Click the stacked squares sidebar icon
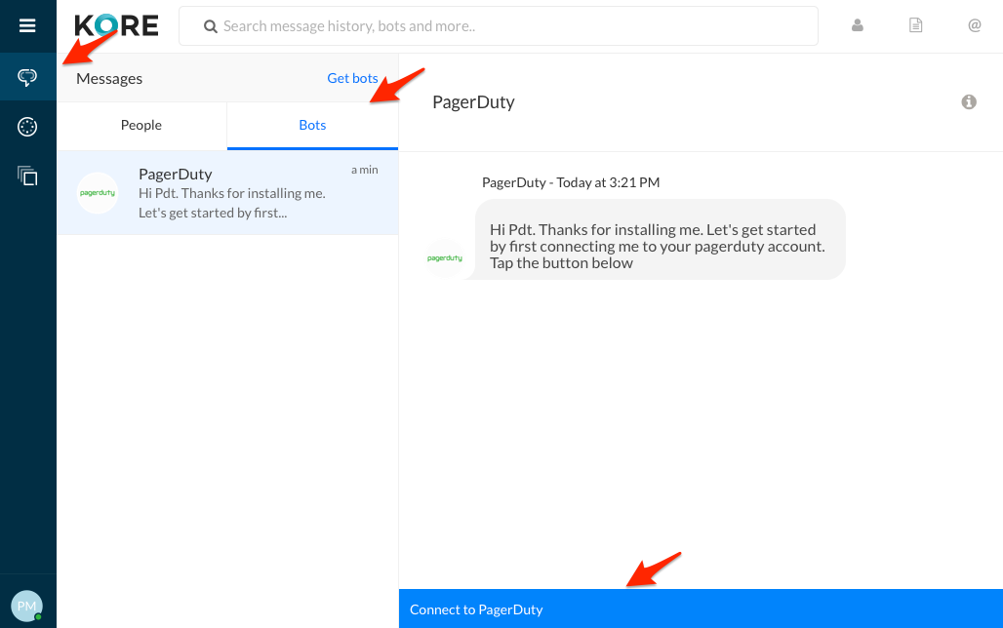 [x=27, y=177]
